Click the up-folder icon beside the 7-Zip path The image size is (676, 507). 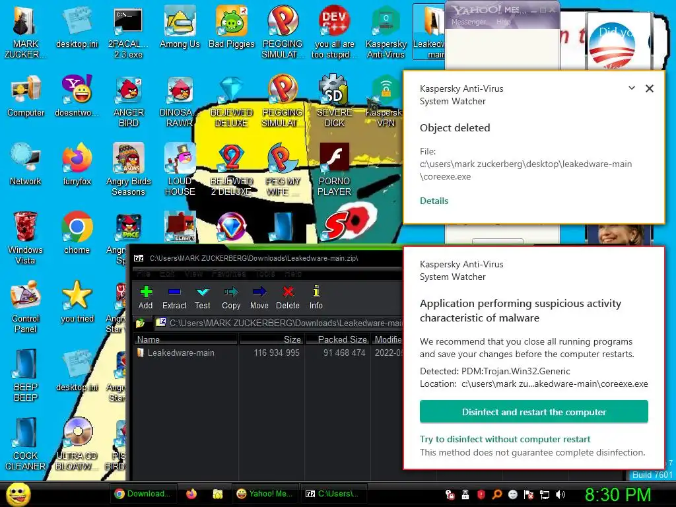(141, 323)
